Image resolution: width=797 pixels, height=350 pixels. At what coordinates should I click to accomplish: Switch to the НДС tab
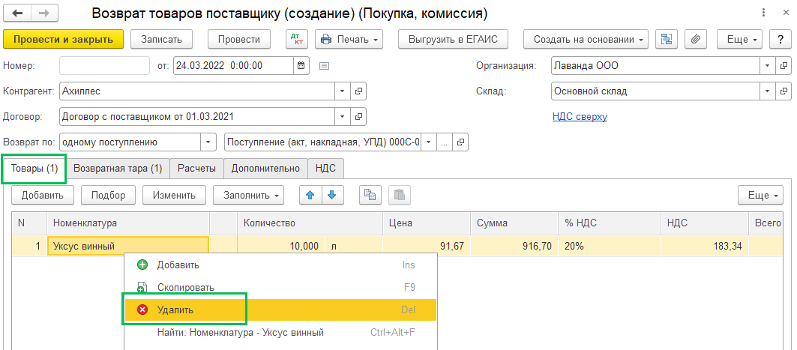pyautogui.click(x=326, y=169)
